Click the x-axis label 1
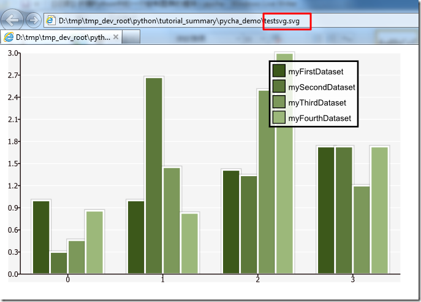This screenshot has height=302, width=421. tap(163, 279)
